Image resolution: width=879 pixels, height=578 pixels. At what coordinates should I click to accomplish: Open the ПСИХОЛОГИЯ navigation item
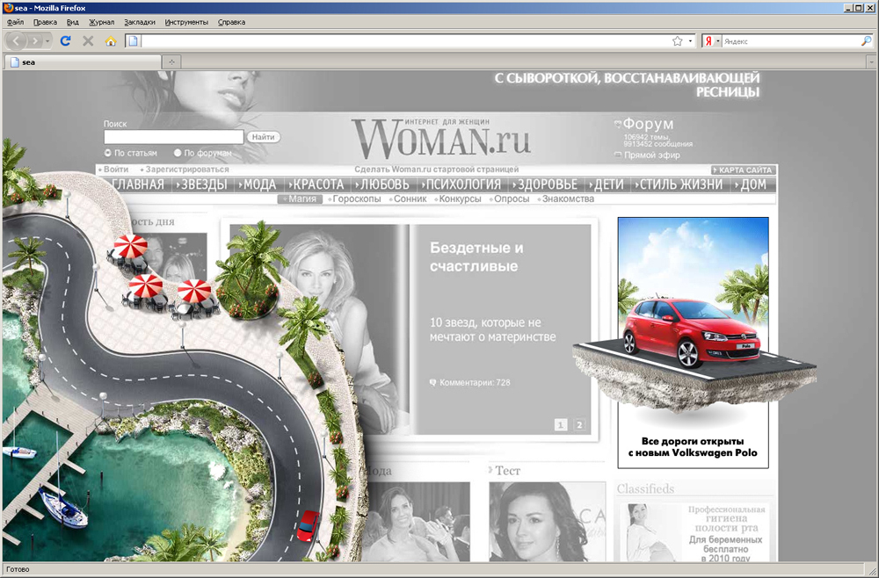coord(463,184)
